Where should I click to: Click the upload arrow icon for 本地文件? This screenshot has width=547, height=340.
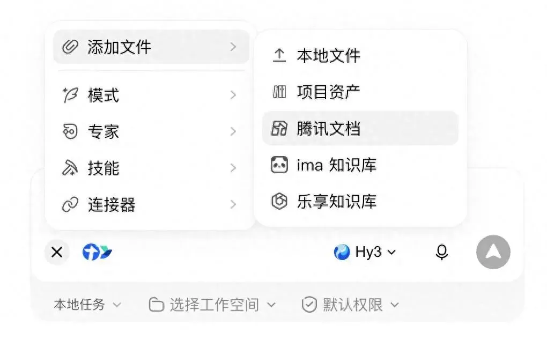279,55
